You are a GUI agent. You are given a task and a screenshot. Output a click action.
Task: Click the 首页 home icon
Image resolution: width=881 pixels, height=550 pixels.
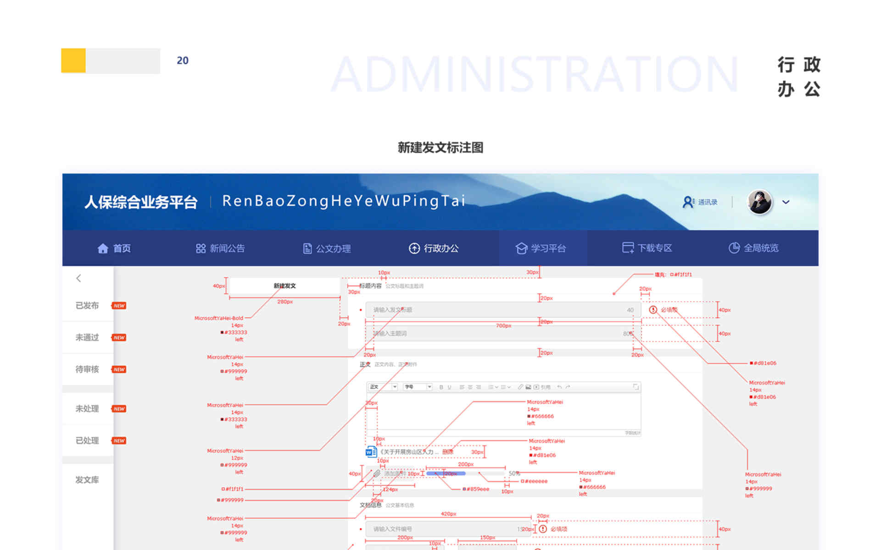103,248
